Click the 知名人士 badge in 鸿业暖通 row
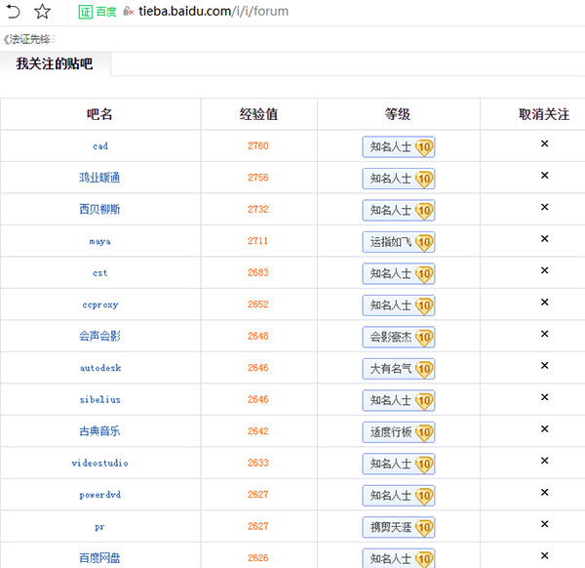Screen dimensions: 585x568 [399, 179]
